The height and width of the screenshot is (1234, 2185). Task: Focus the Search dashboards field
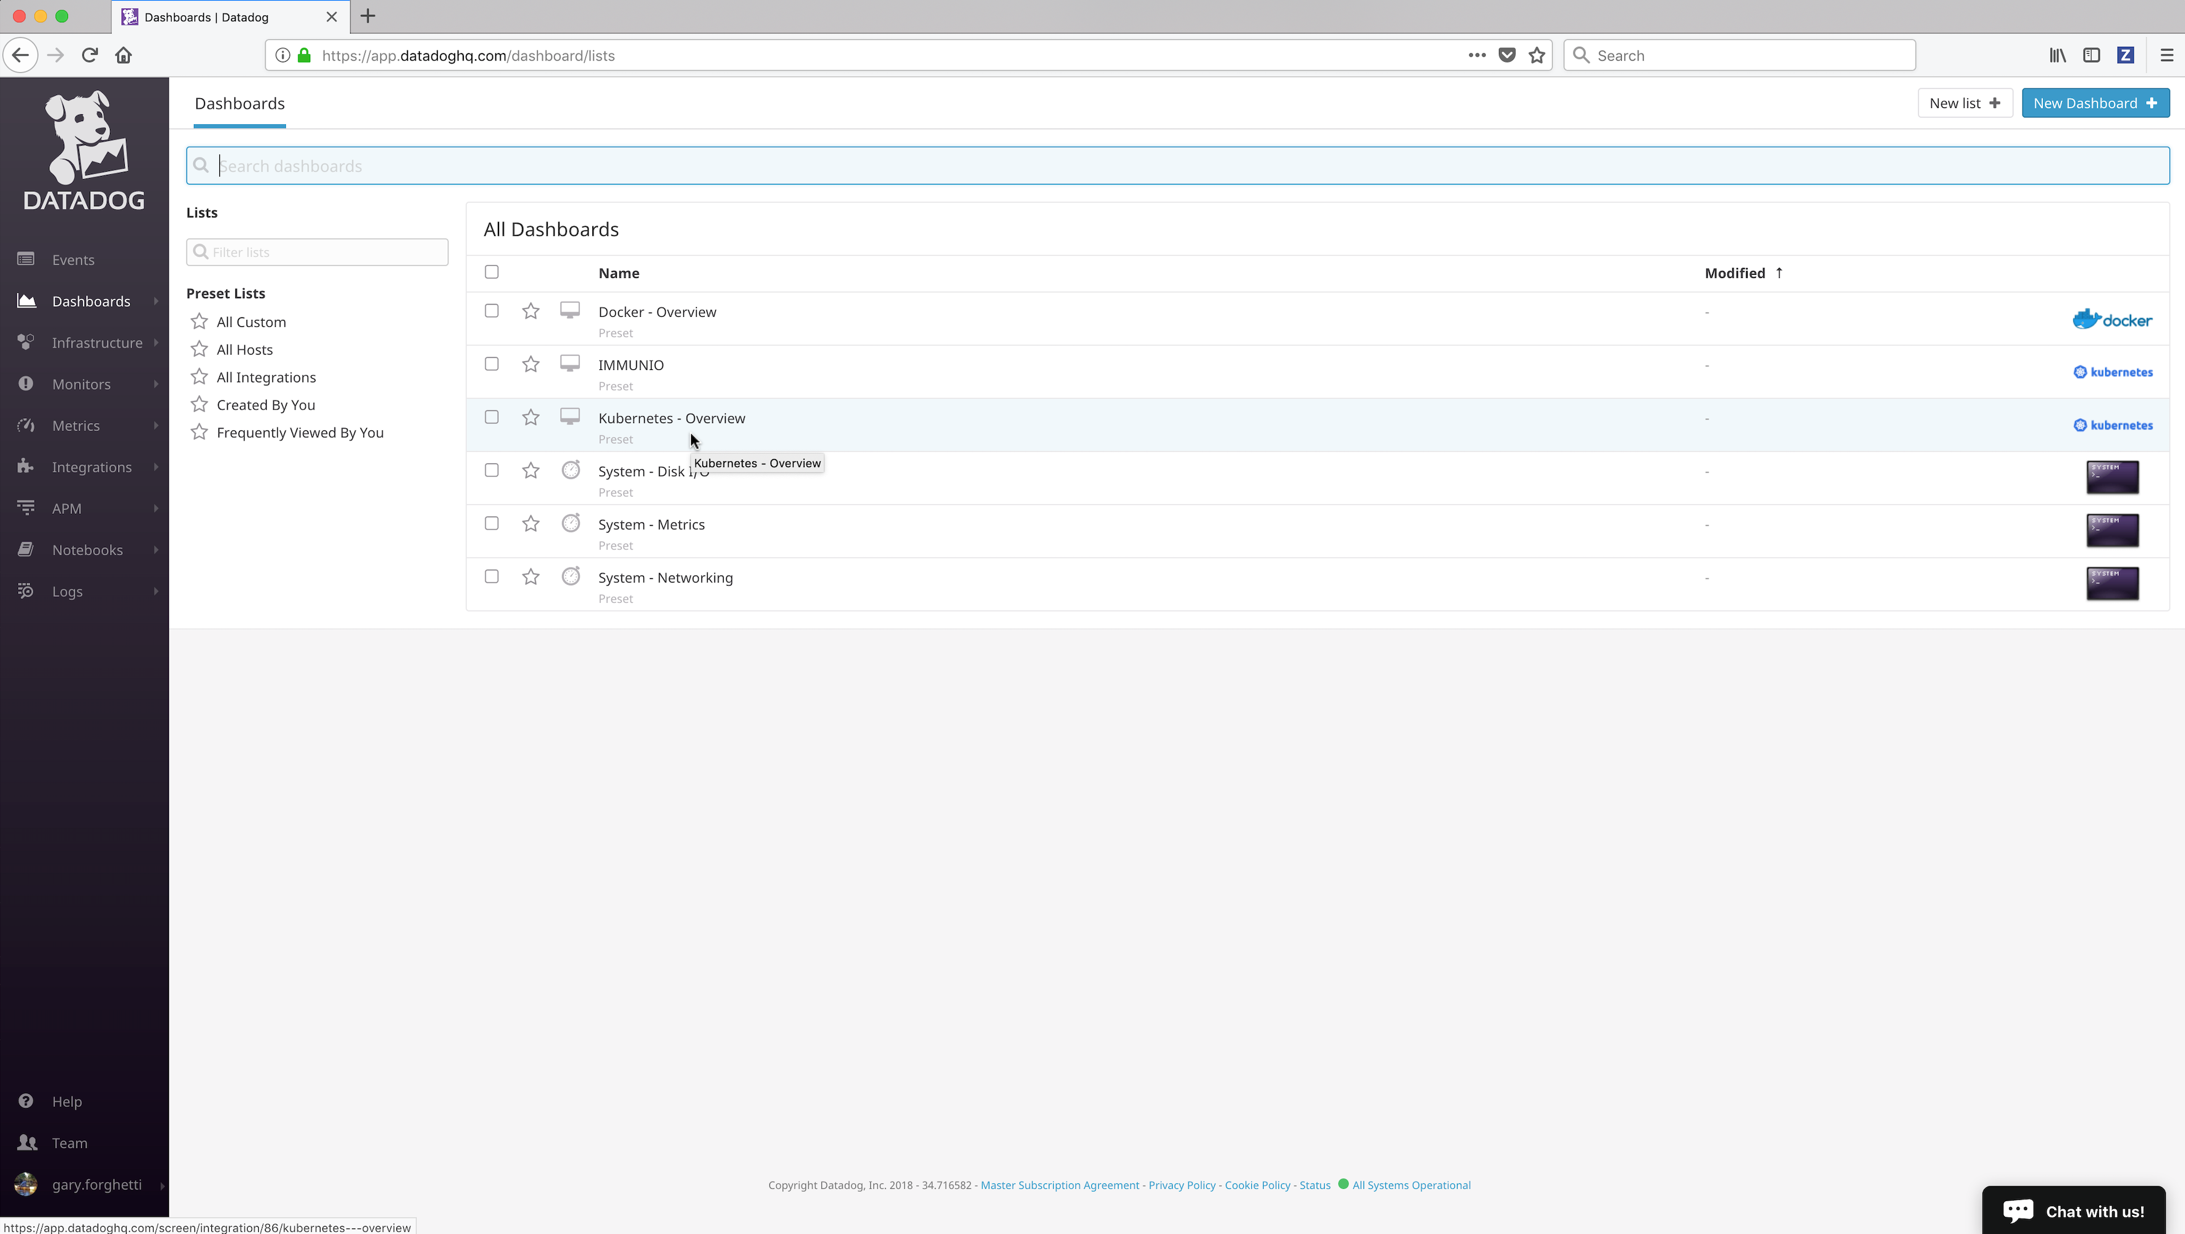[x=1177, y=166]
